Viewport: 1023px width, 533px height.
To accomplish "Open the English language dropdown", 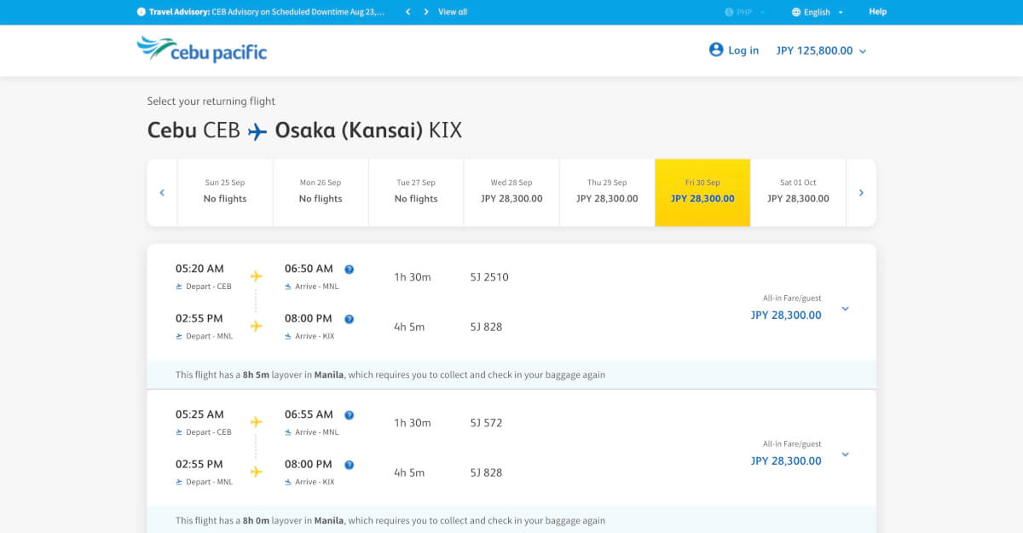I will (818, 12).
